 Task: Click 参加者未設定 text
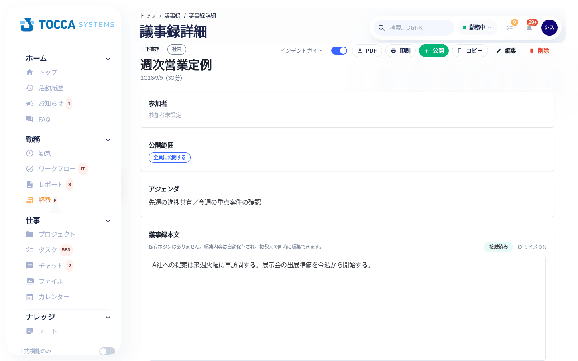tap(165, 115)
